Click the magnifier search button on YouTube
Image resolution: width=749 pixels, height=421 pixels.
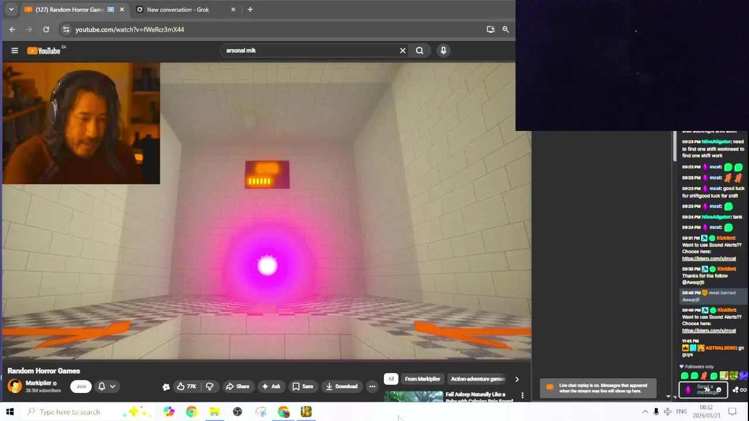(x=420, y=51)
